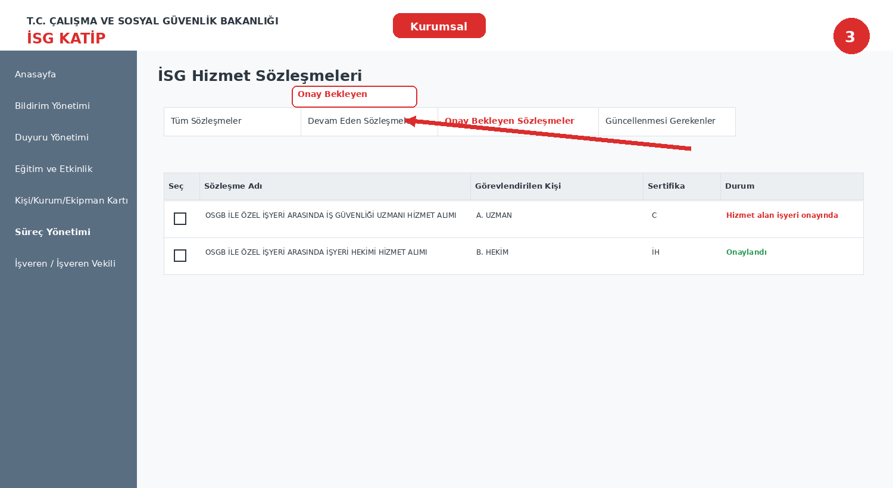The height and width of the screenshot is (488, 893).
Task: Click the Sözleşme Adı column header
Action: click(x=335, y=186)
